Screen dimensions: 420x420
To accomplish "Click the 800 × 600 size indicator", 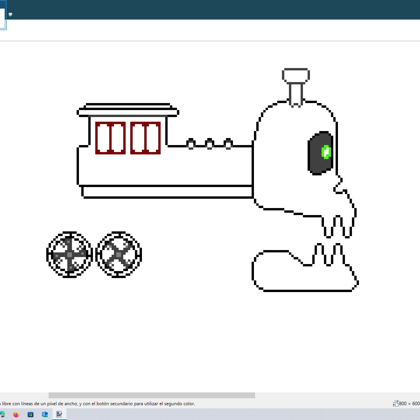I will click(x=408, y=404).
